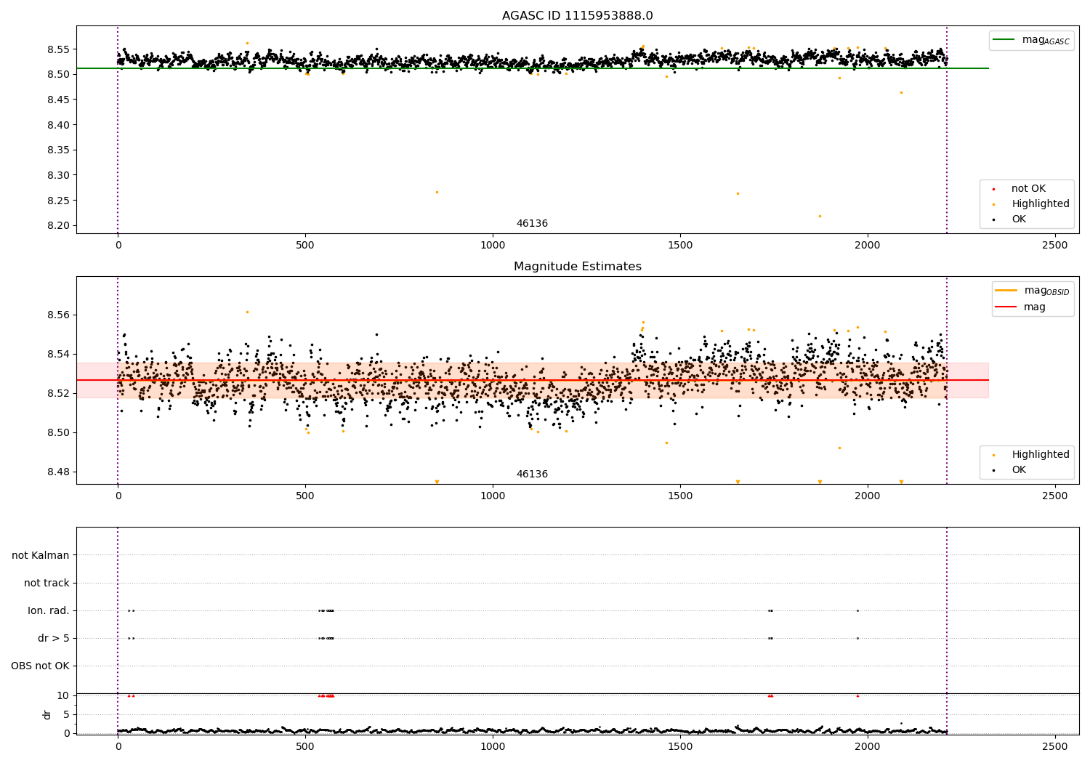Viewport: 1090px width, 763px height.
Task: Click the 8.45 y-axis tick label
Action: [58, 100]
